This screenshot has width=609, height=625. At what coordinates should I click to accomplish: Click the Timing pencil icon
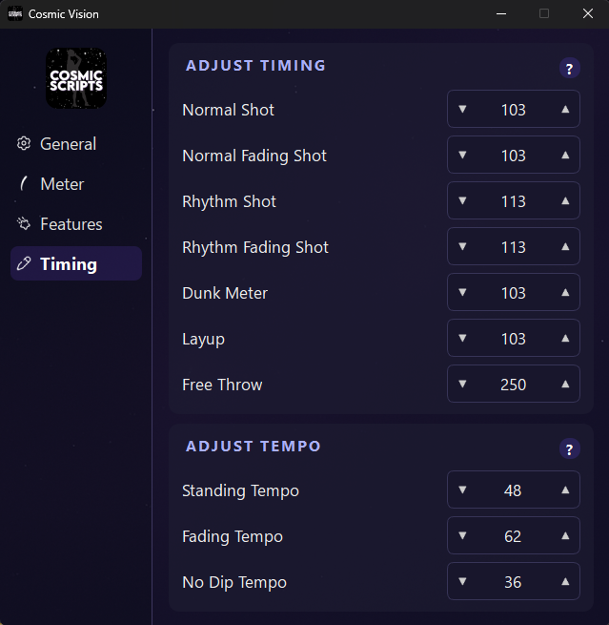point(24,264)
